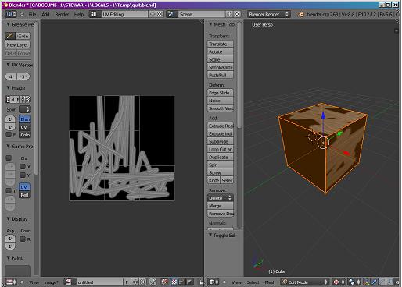Screen dimensions: 402x287
Task: Click the Subdivide button
Action: click(x=221, y=141)
